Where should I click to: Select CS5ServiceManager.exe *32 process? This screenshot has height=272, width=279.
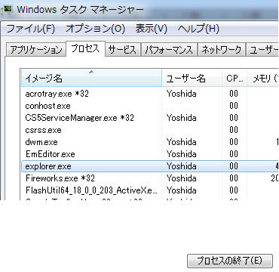pyautogui.click(x=150, y=118)
